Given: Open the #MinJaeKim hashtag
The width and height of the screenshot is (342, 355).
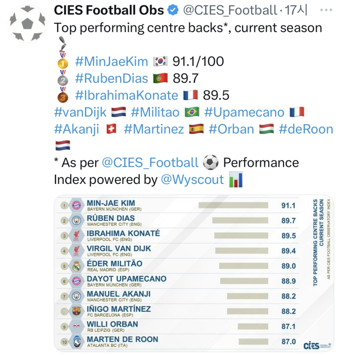Looking at the screenshot, I should tap(111, 61).
